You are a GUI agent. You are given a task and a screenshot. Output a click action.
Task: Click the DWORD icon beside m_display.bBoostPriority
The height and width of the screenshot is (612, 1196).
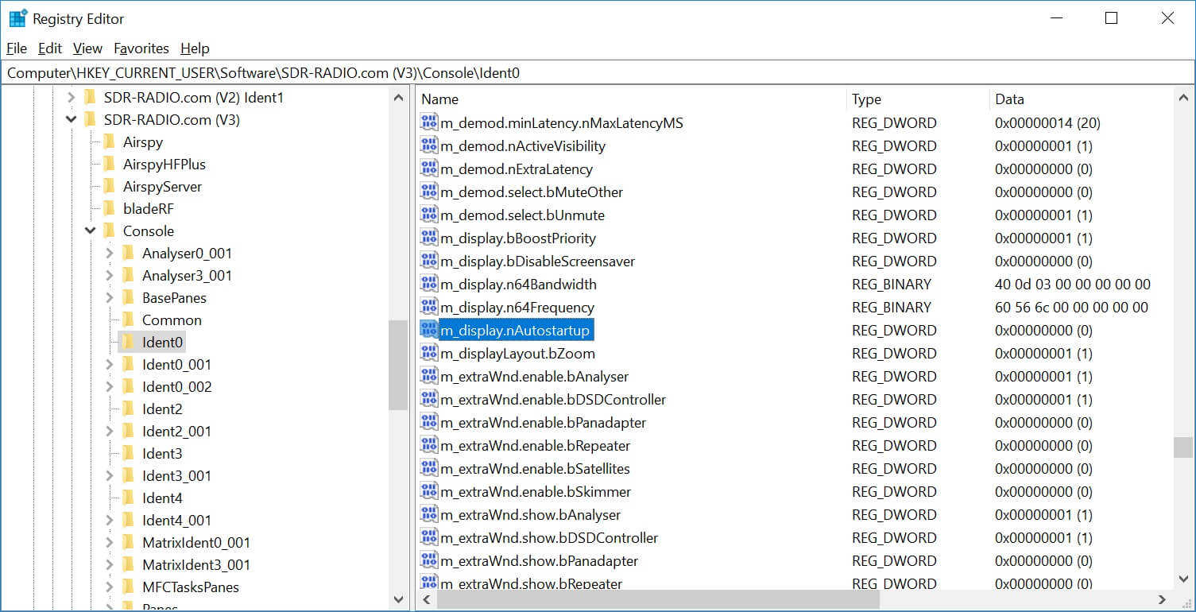[x=429, y=238]
